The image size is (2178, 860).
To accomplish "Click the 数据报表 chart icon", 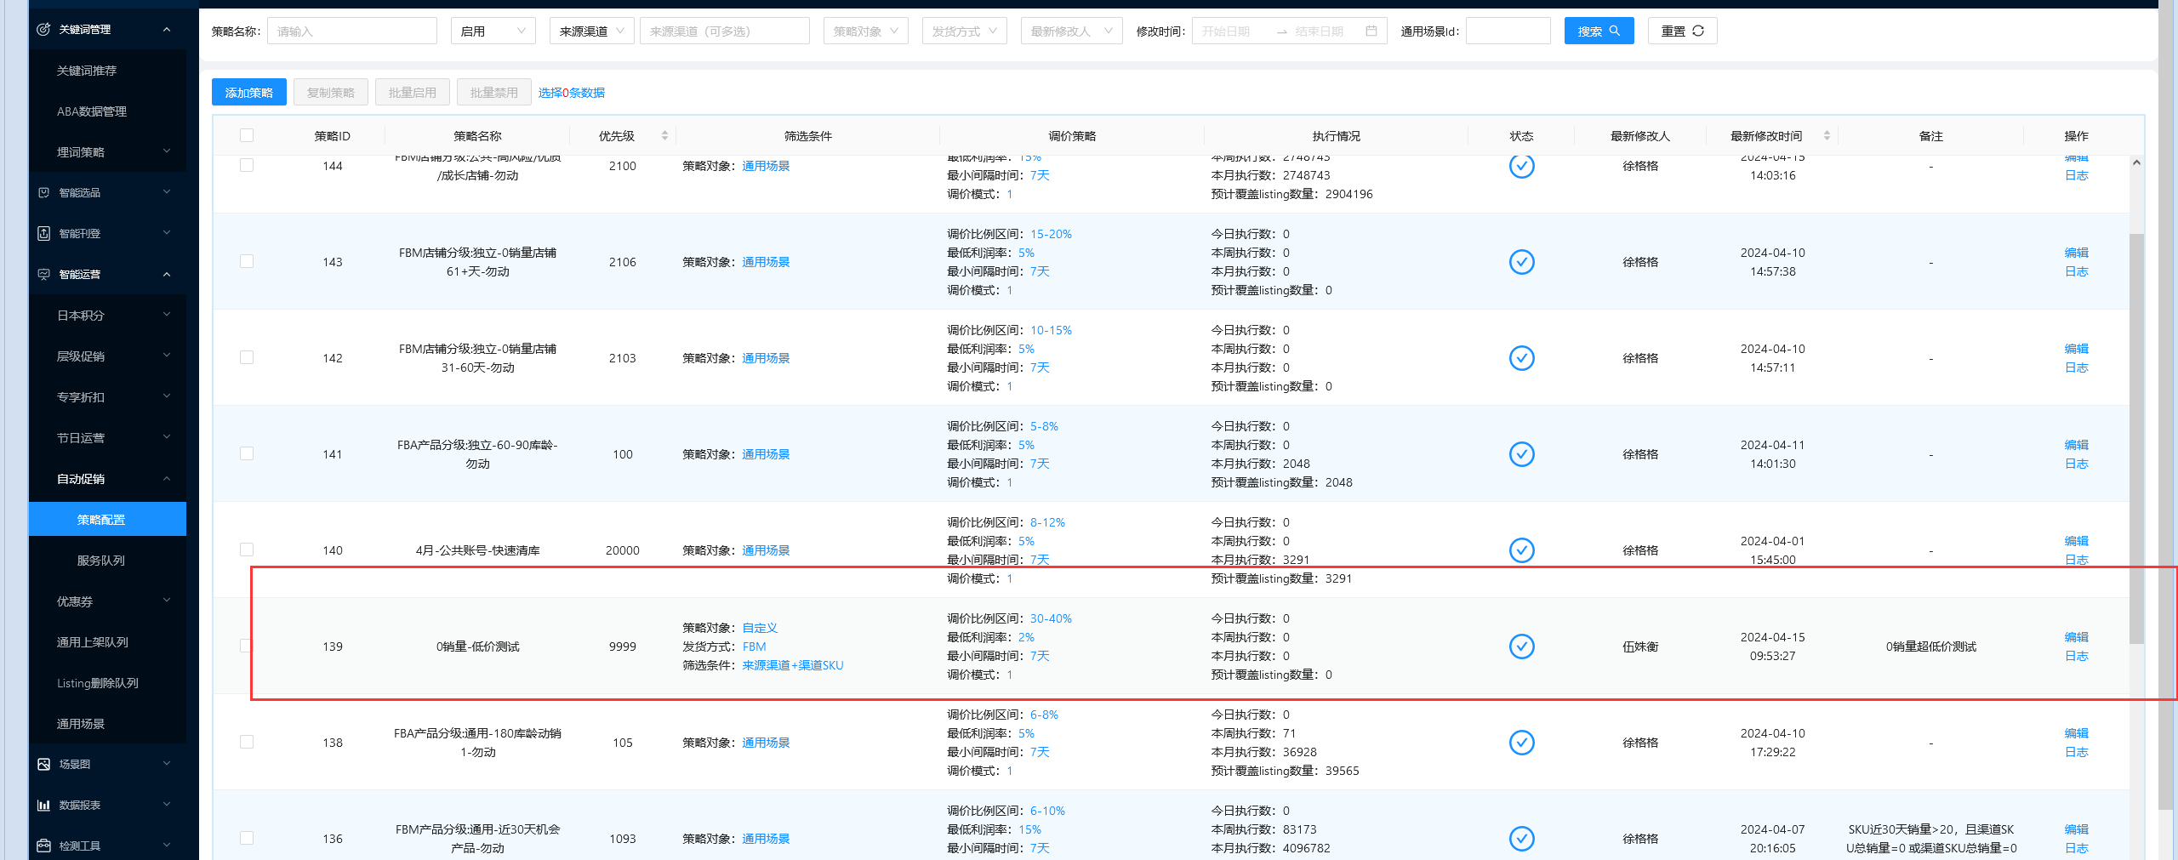I will 43,805.
